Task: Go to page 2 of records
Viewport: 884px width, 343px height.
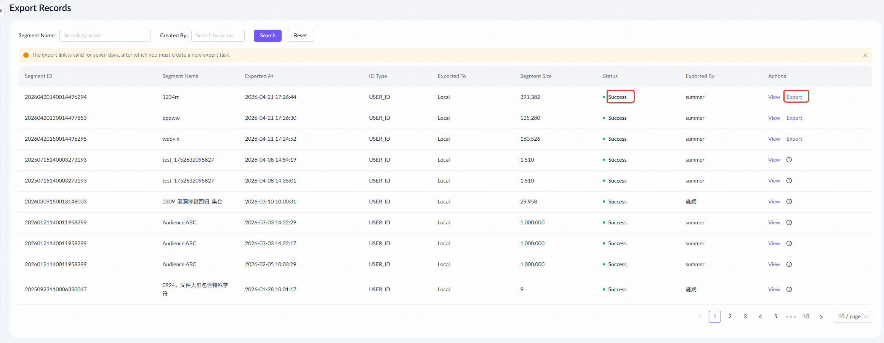Action: [x=730, y=317]
